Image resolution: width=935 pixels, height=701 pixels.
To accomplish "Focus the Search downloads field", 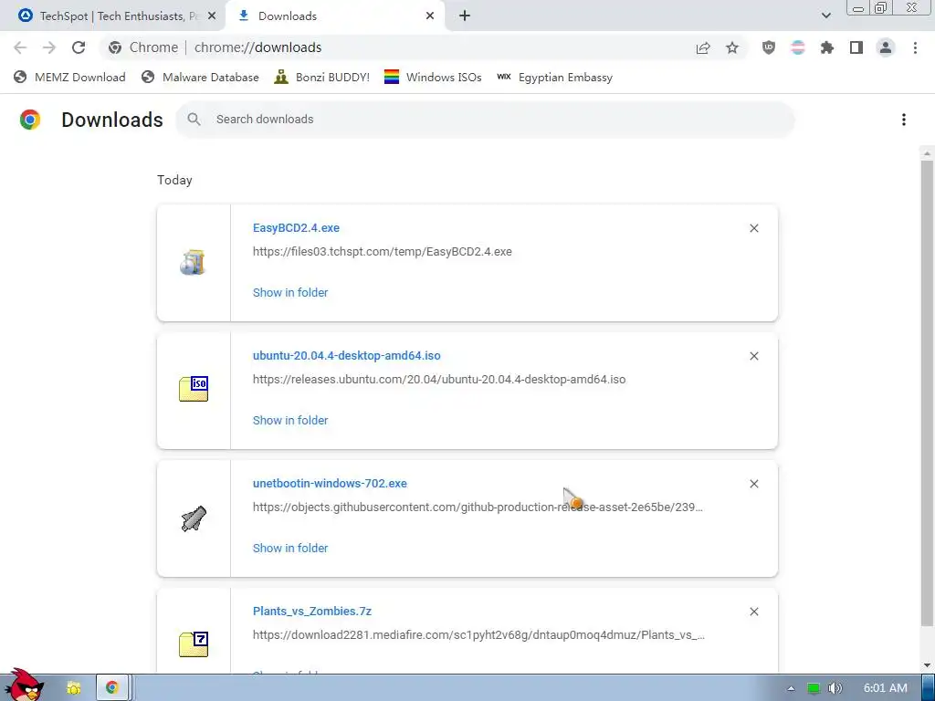I will pos(485,120).
